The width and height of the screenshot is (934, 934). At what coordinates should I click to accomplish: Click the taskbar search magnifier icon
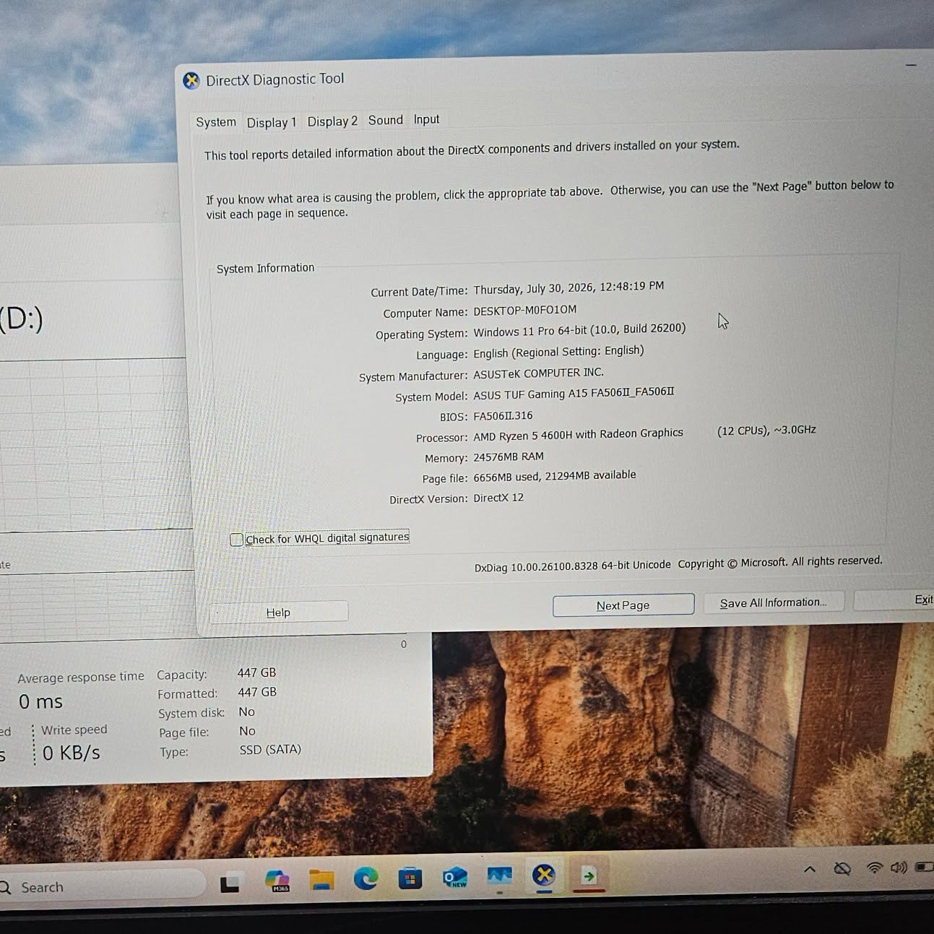6,888
